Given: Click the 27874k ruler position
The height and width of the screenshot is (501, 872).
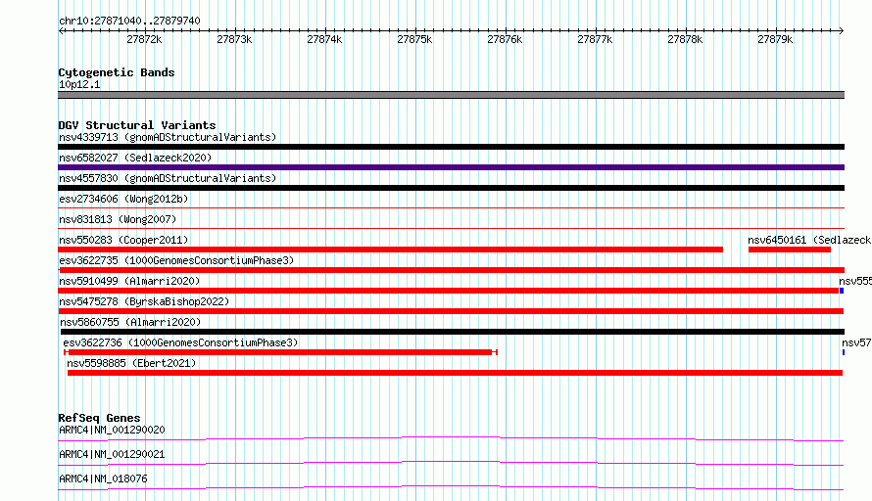Looking at the screenshot, I should point(324,39).
